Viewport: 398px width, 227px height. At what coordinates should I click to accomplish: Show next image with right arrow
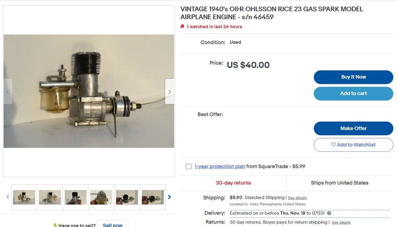coord(169,92)
